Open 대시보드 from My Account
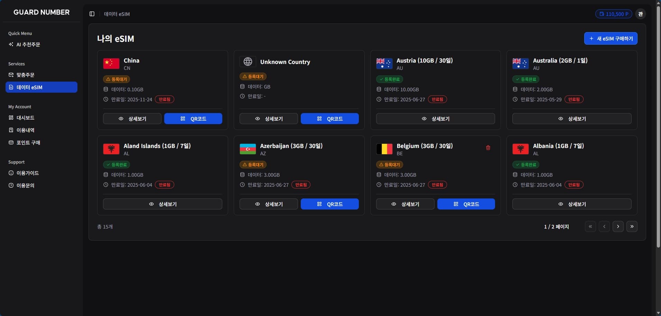This screenshot has width=661, height=316. pos(25,118)
